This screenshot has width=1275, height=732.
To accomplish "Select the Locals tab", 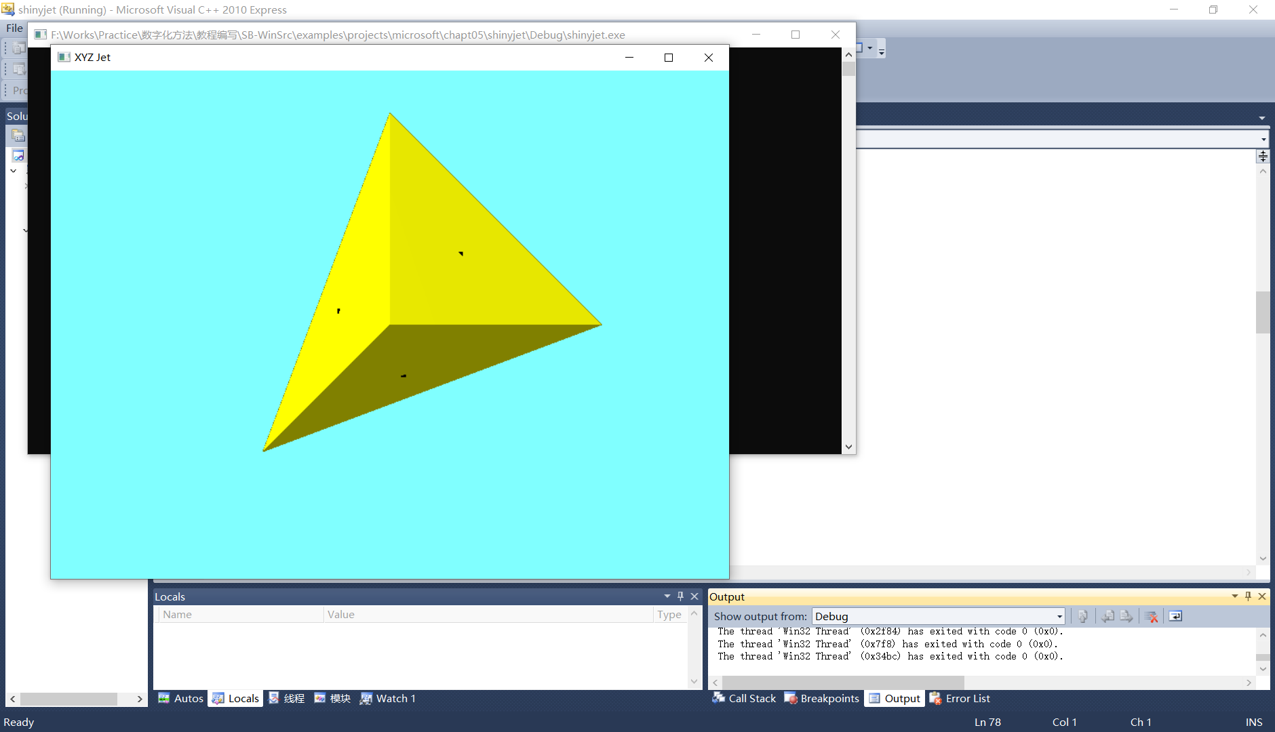I will pyautogui.click(x=235, y=698).
